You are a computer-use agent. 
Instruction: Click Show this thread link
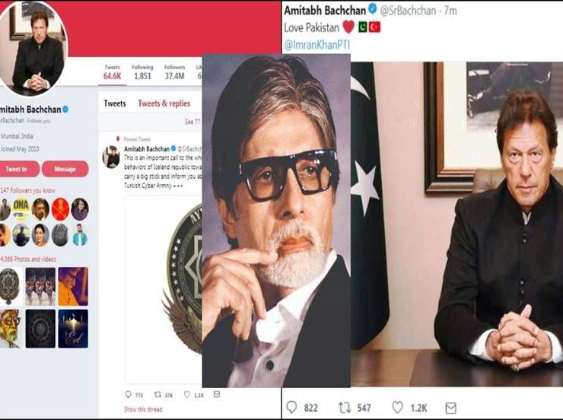[x=142, y=409]
